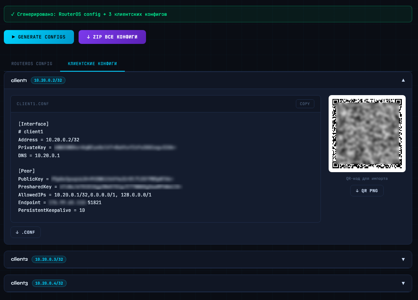Click the Generate Configs button
418x300 pixels.
pos(39,37)
